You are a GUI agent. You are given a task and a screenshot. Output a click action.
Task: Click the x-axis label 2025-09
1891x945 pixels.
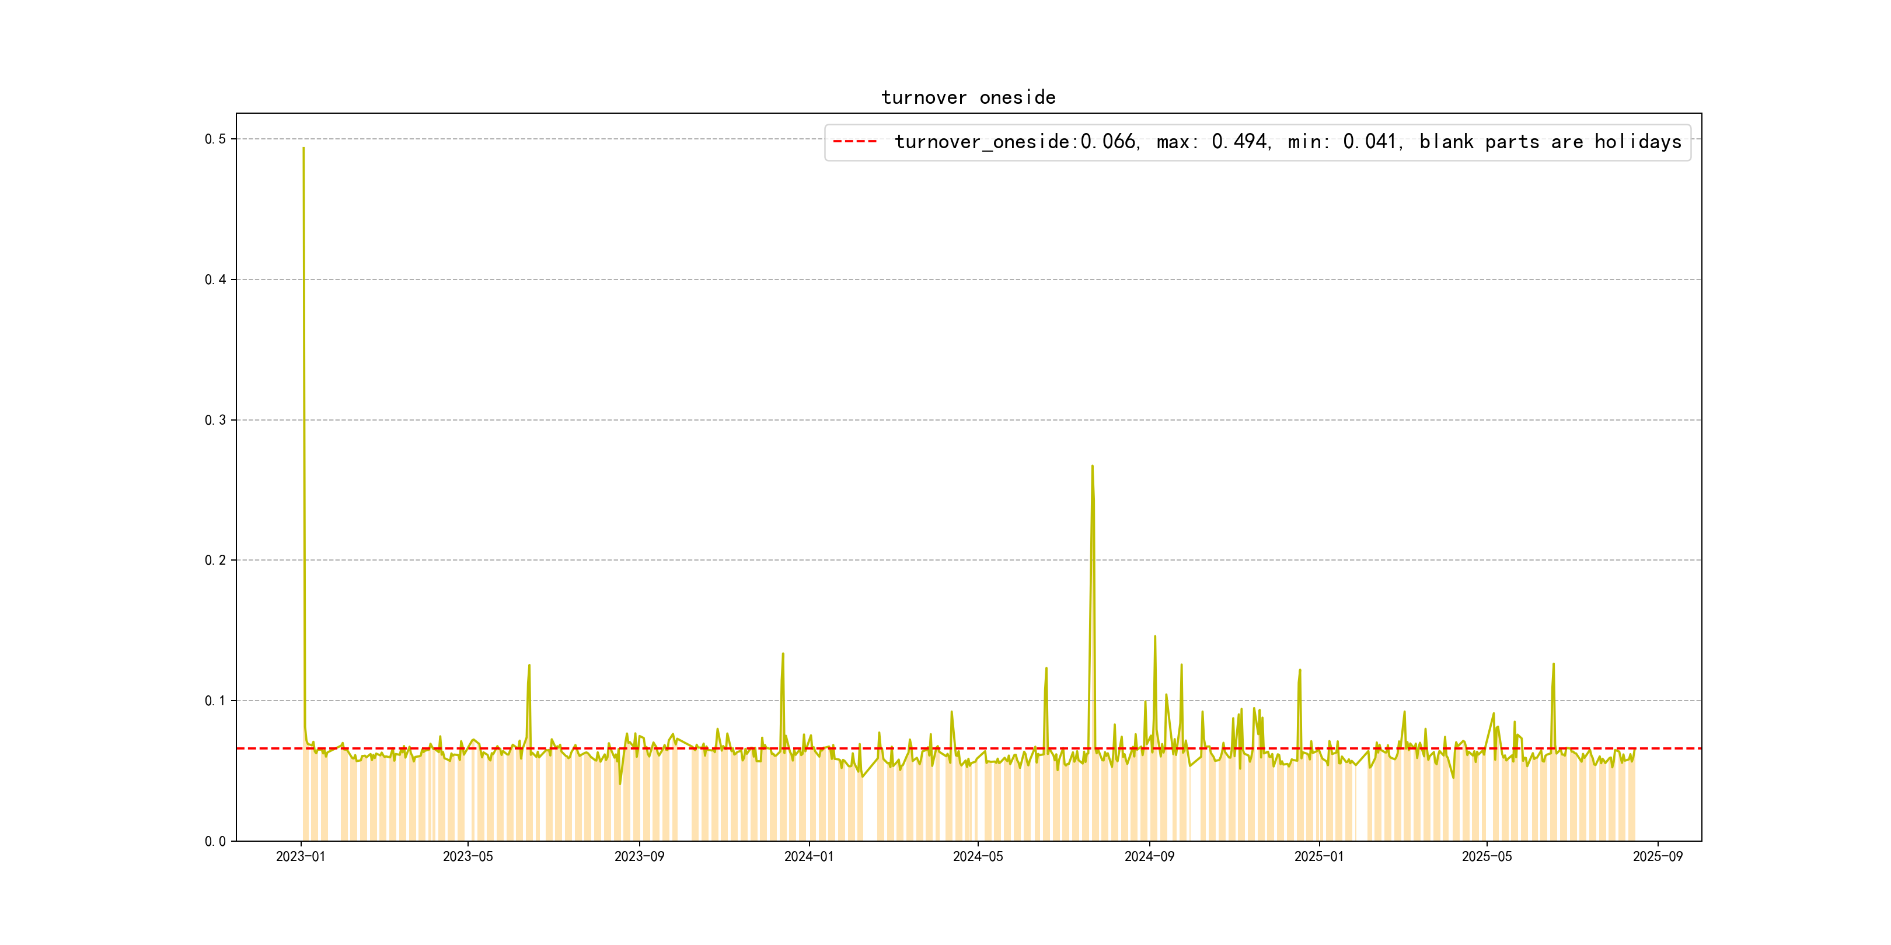point(1658,856)
